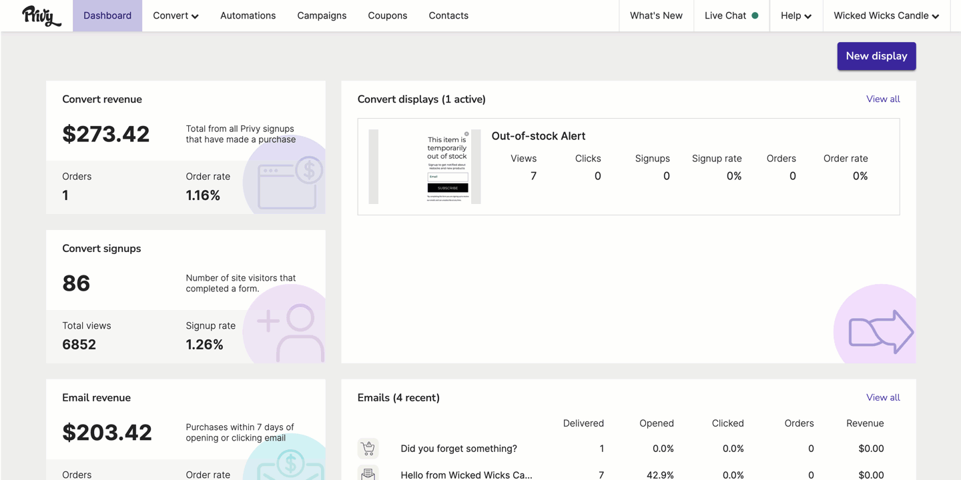Click the Signup rate header for Out-of-stock Alert
The width and height of the screenshot is (961, 480).
[x=717, y=158]
